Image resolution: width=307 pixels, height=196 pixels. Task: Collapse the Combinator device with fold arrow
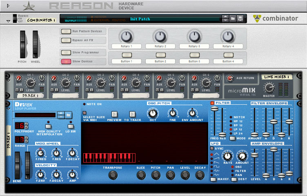(8, 19)
